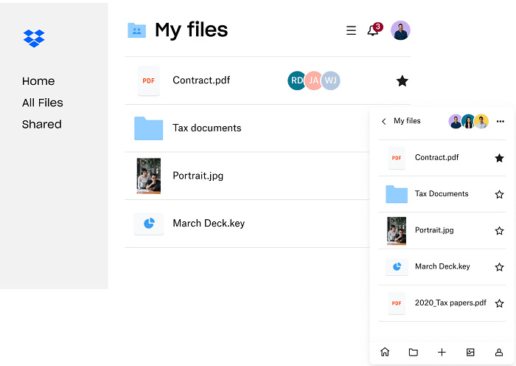Go to Home in the sidebar
This screenshot has width=516, height=366.
pos(38,81)
